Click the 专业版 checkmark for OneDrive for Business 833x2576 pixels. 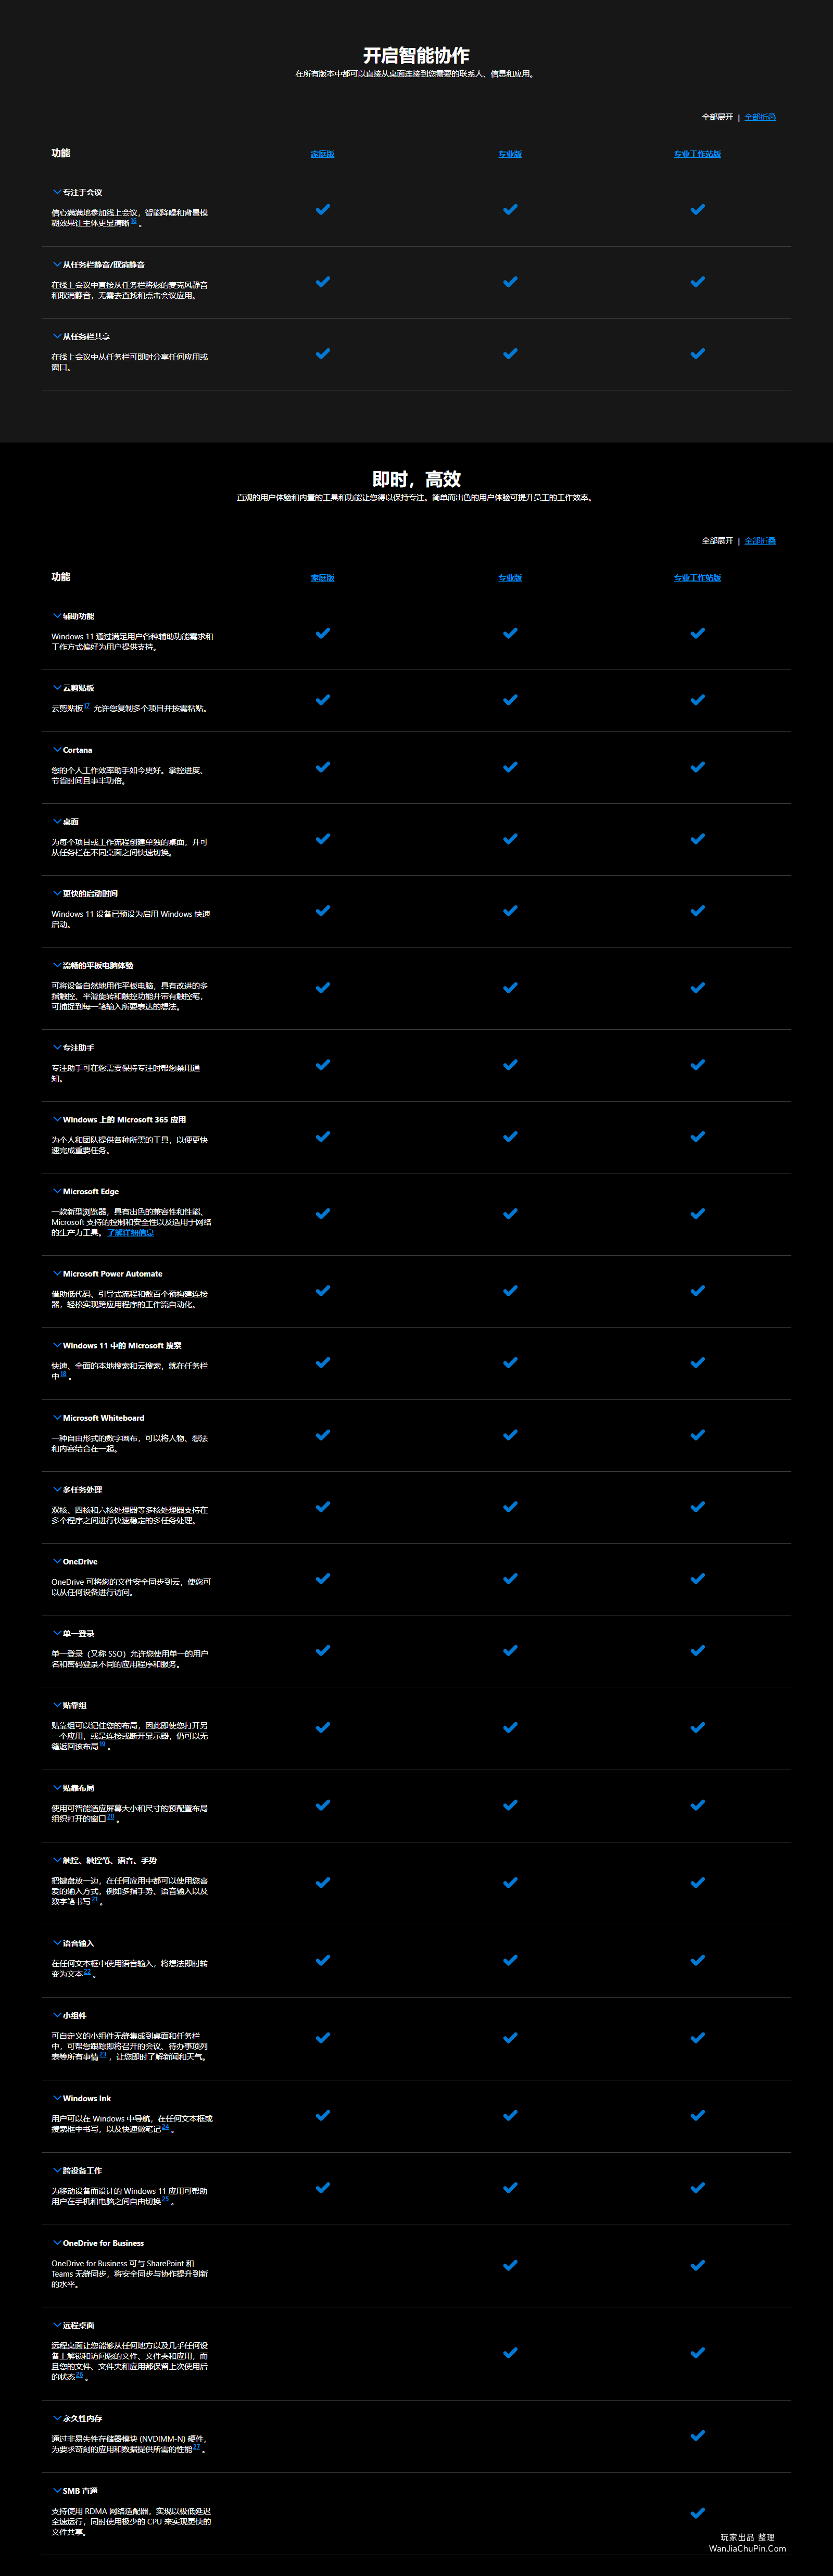(510, 2265)
